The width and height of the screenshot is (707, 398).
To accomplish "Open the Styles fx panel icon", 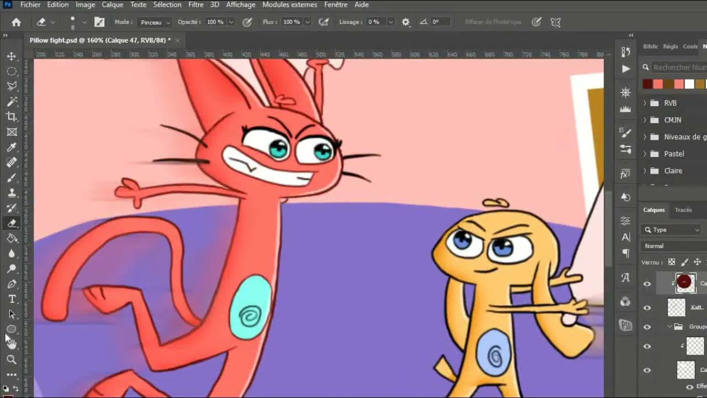I will [625, 174].
